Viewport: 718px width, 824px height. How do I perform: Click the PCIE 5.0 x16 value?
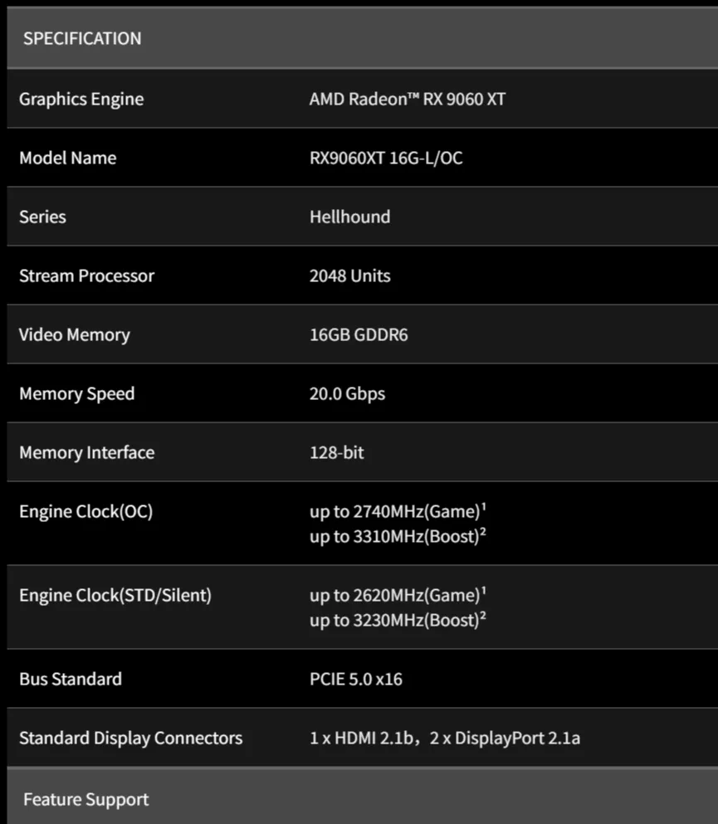355,679
